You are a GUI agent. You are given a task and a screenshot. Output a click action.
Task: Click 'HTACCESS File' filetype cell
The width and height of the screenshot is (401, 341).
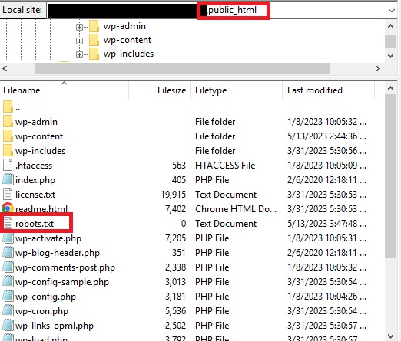[x=225, y=166]
